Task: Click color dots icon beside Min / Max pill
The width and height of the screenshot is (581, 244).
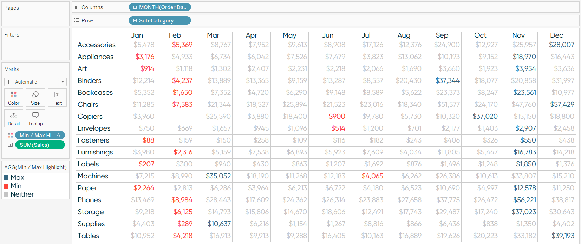Action: 11,135
